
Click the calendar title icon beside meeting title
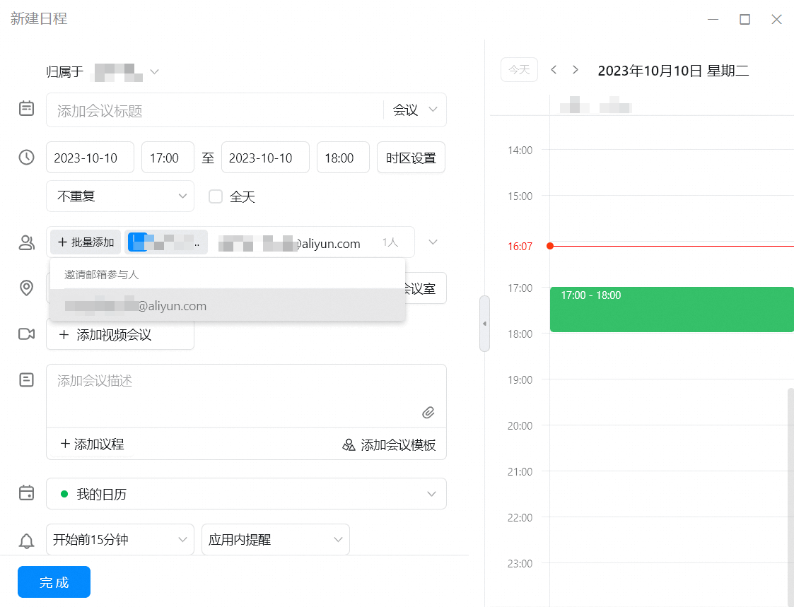(26, 108)
